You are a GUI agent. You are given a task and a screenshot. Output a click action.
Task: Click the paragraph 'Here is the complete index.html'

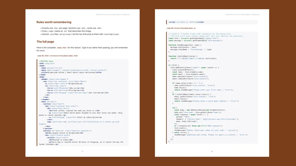82,49
